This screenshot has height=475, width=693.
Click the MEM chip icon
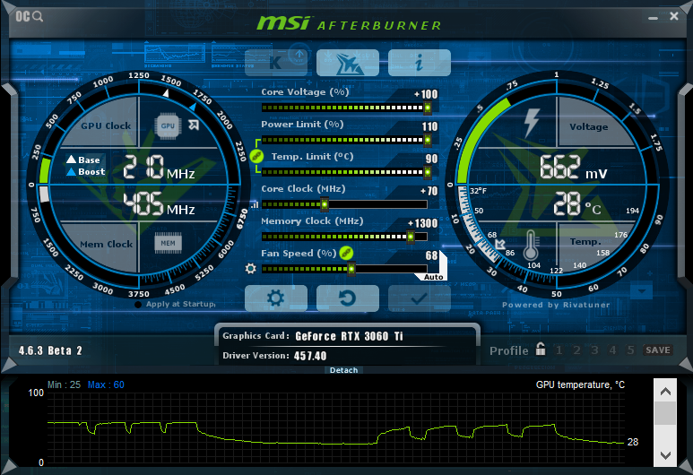(x=168, y=243)
